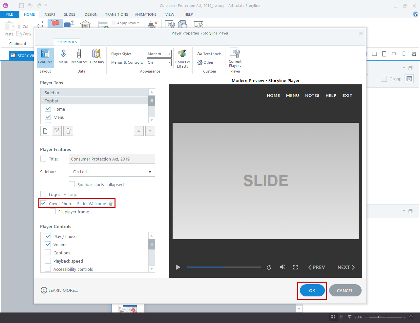Image resolution: width=420 pixels, height=323 pixels.
Task: Open the Slide: Welcome cover photo link
Action: pyautogui.click(x=92, y=204)
